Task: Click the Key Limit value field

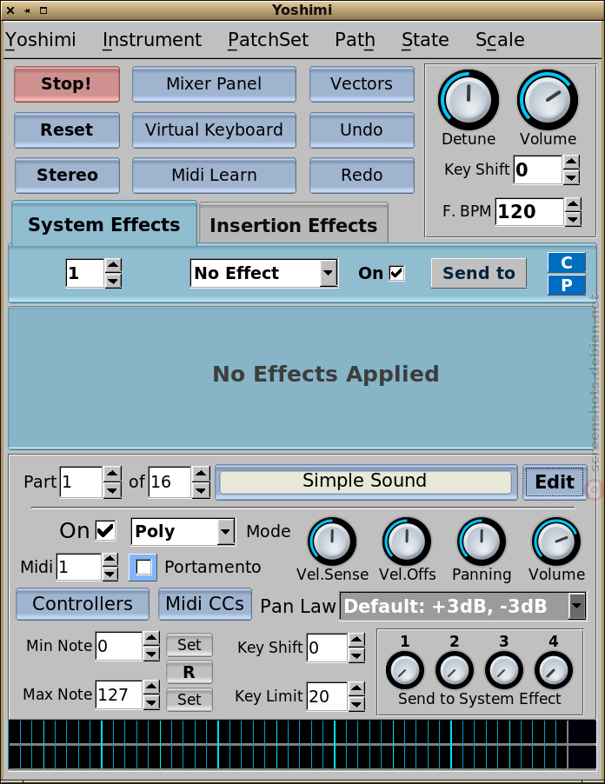Action: coord(327,696)
